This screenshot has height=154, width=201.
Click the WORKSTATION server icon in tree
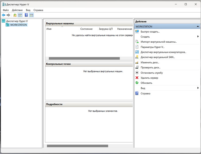pos(7,25)
